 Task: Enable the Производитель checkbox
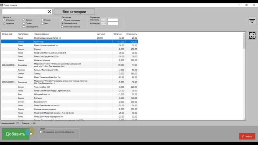pos(24,27)
